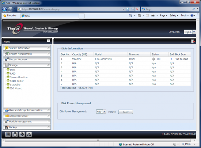This screenshot has height=148, width=201.
Task: Open Stackable under Storage
Action: [x=15, y=85]
